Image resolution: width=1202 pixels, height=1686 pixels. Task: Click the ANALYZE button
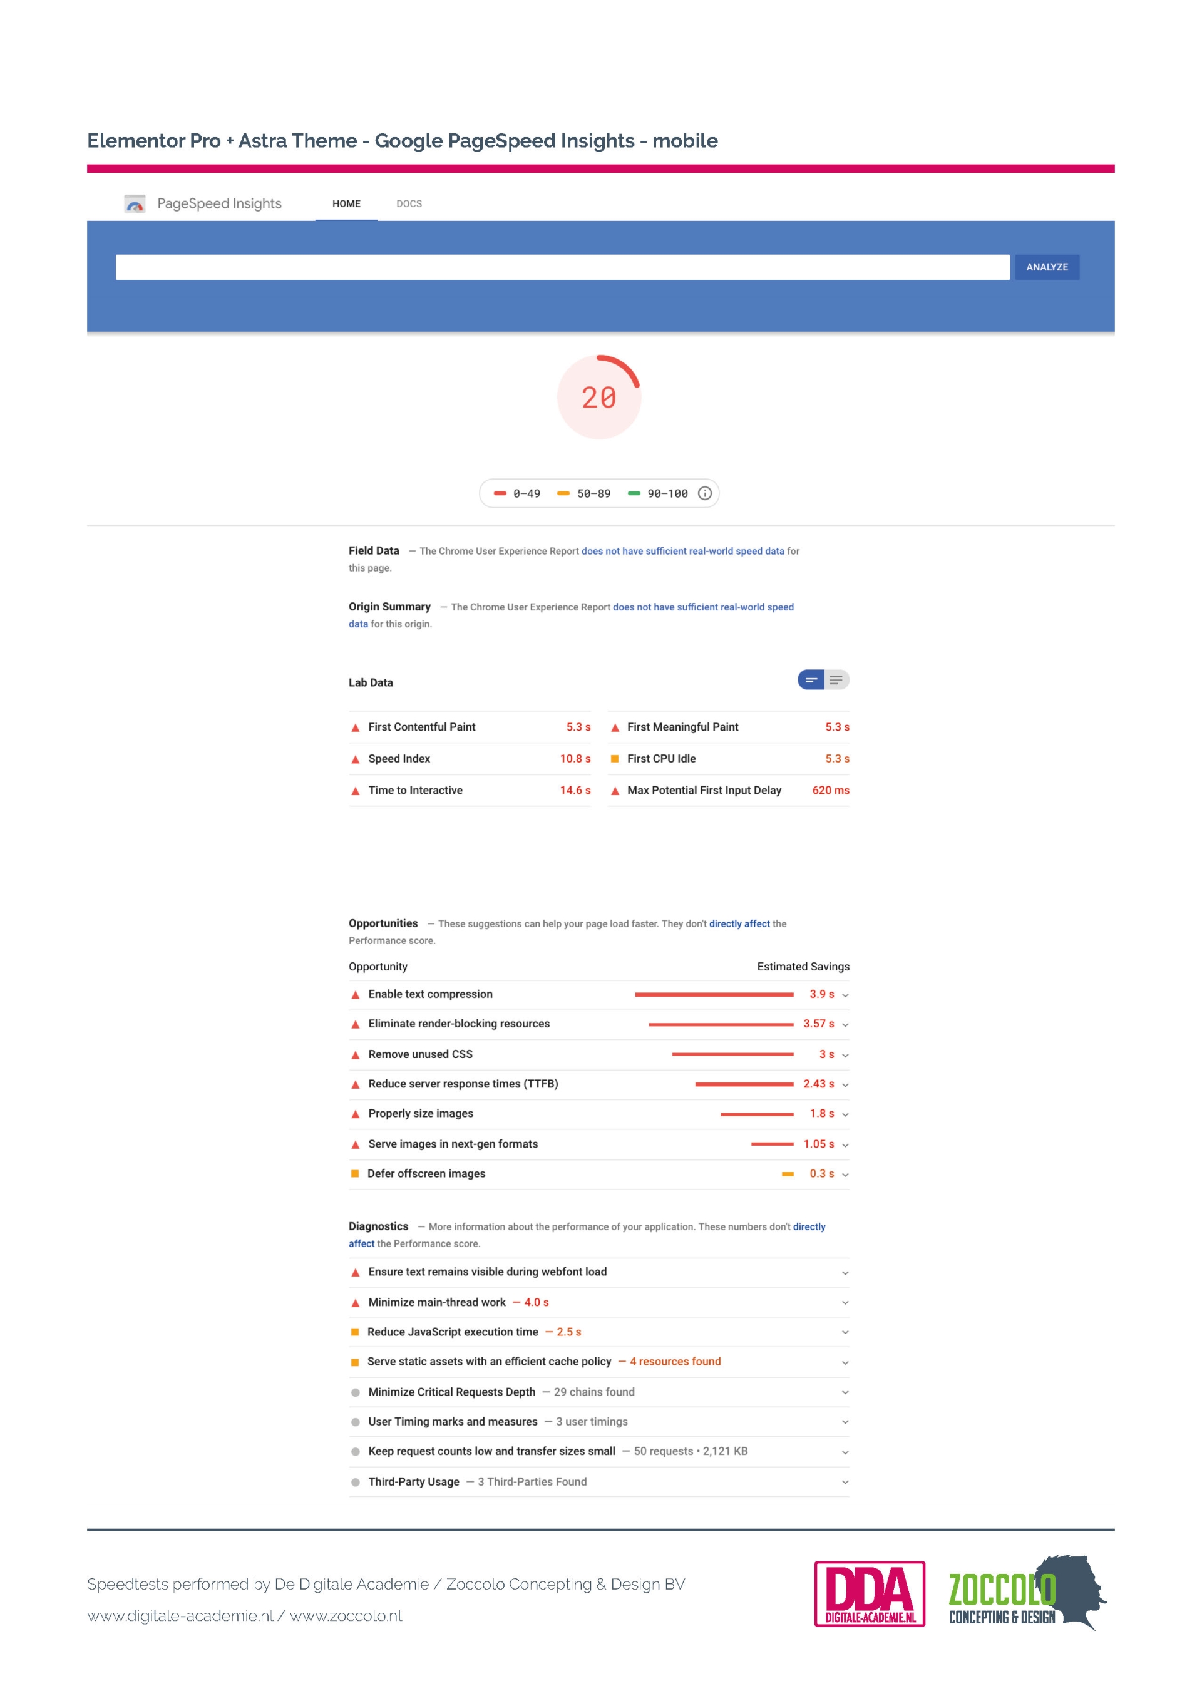pos(1047,267)
